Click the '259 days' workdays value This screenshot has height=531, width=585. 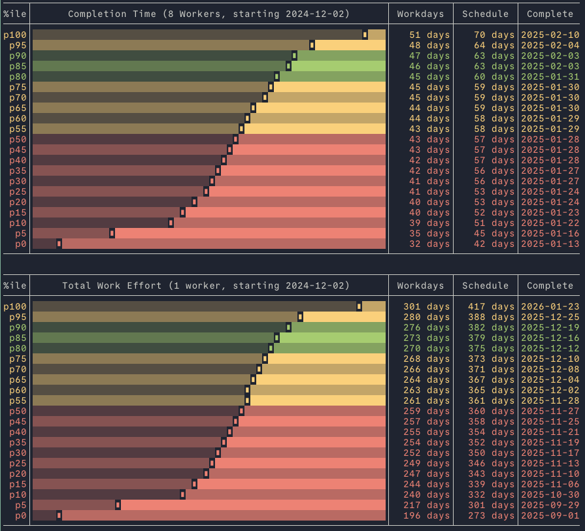(x=426, y=411)
